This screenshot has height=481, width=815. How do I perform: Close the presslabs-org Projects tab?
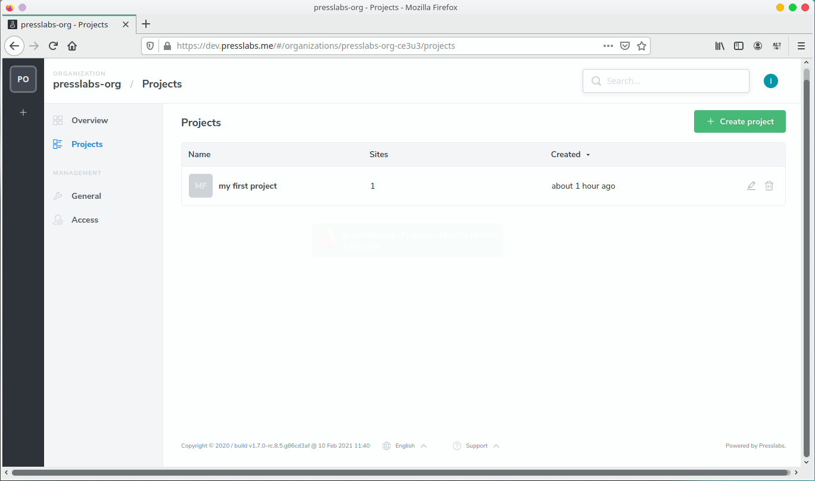pyautogui.click(x=126, y=24)
